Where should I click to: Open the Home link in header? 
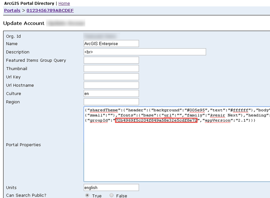tap(64, 3)
